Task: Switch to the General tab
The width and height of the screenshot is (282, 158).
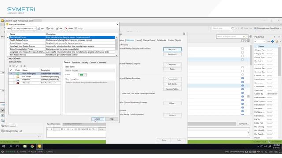Action: point(67,62)
